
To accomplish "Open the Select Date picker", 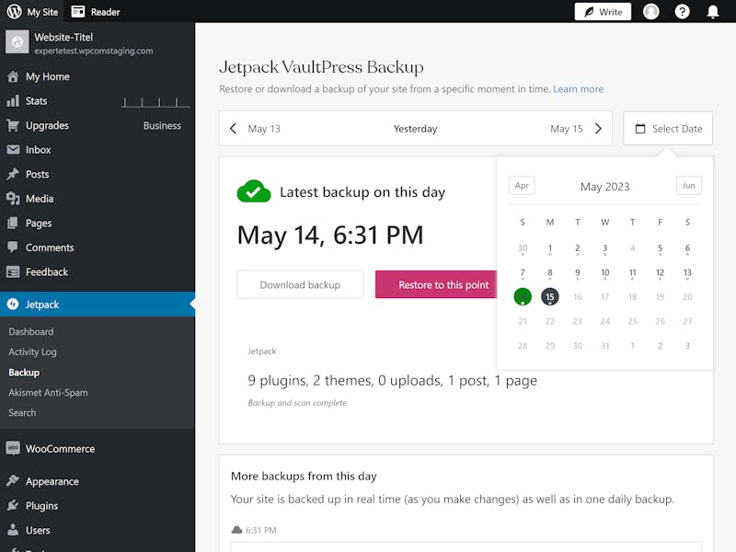I will click(668, 128).
